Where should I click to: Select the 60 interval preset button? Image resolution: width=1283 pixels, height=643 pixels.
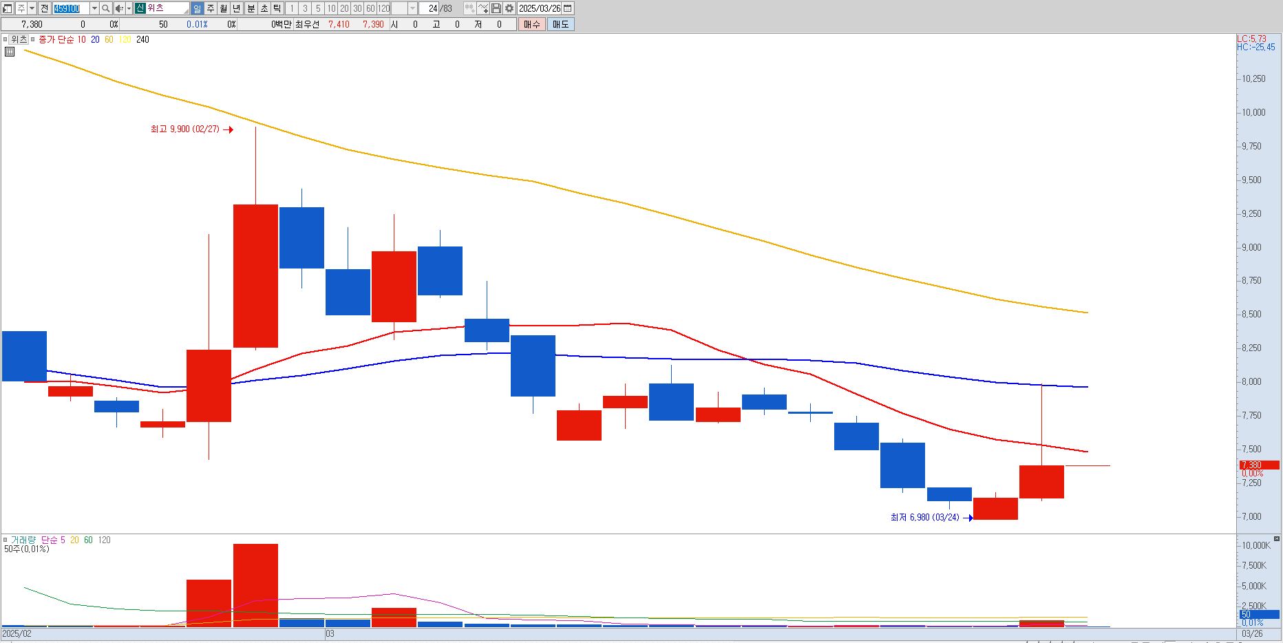370,8
